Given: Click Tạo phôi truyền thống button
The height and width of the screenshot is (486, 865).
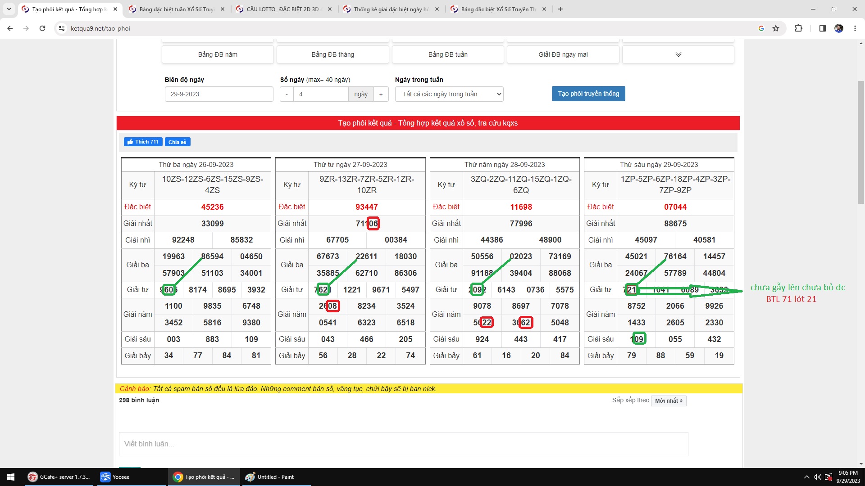Looking at the screenshot, I should tap(588, 94).
